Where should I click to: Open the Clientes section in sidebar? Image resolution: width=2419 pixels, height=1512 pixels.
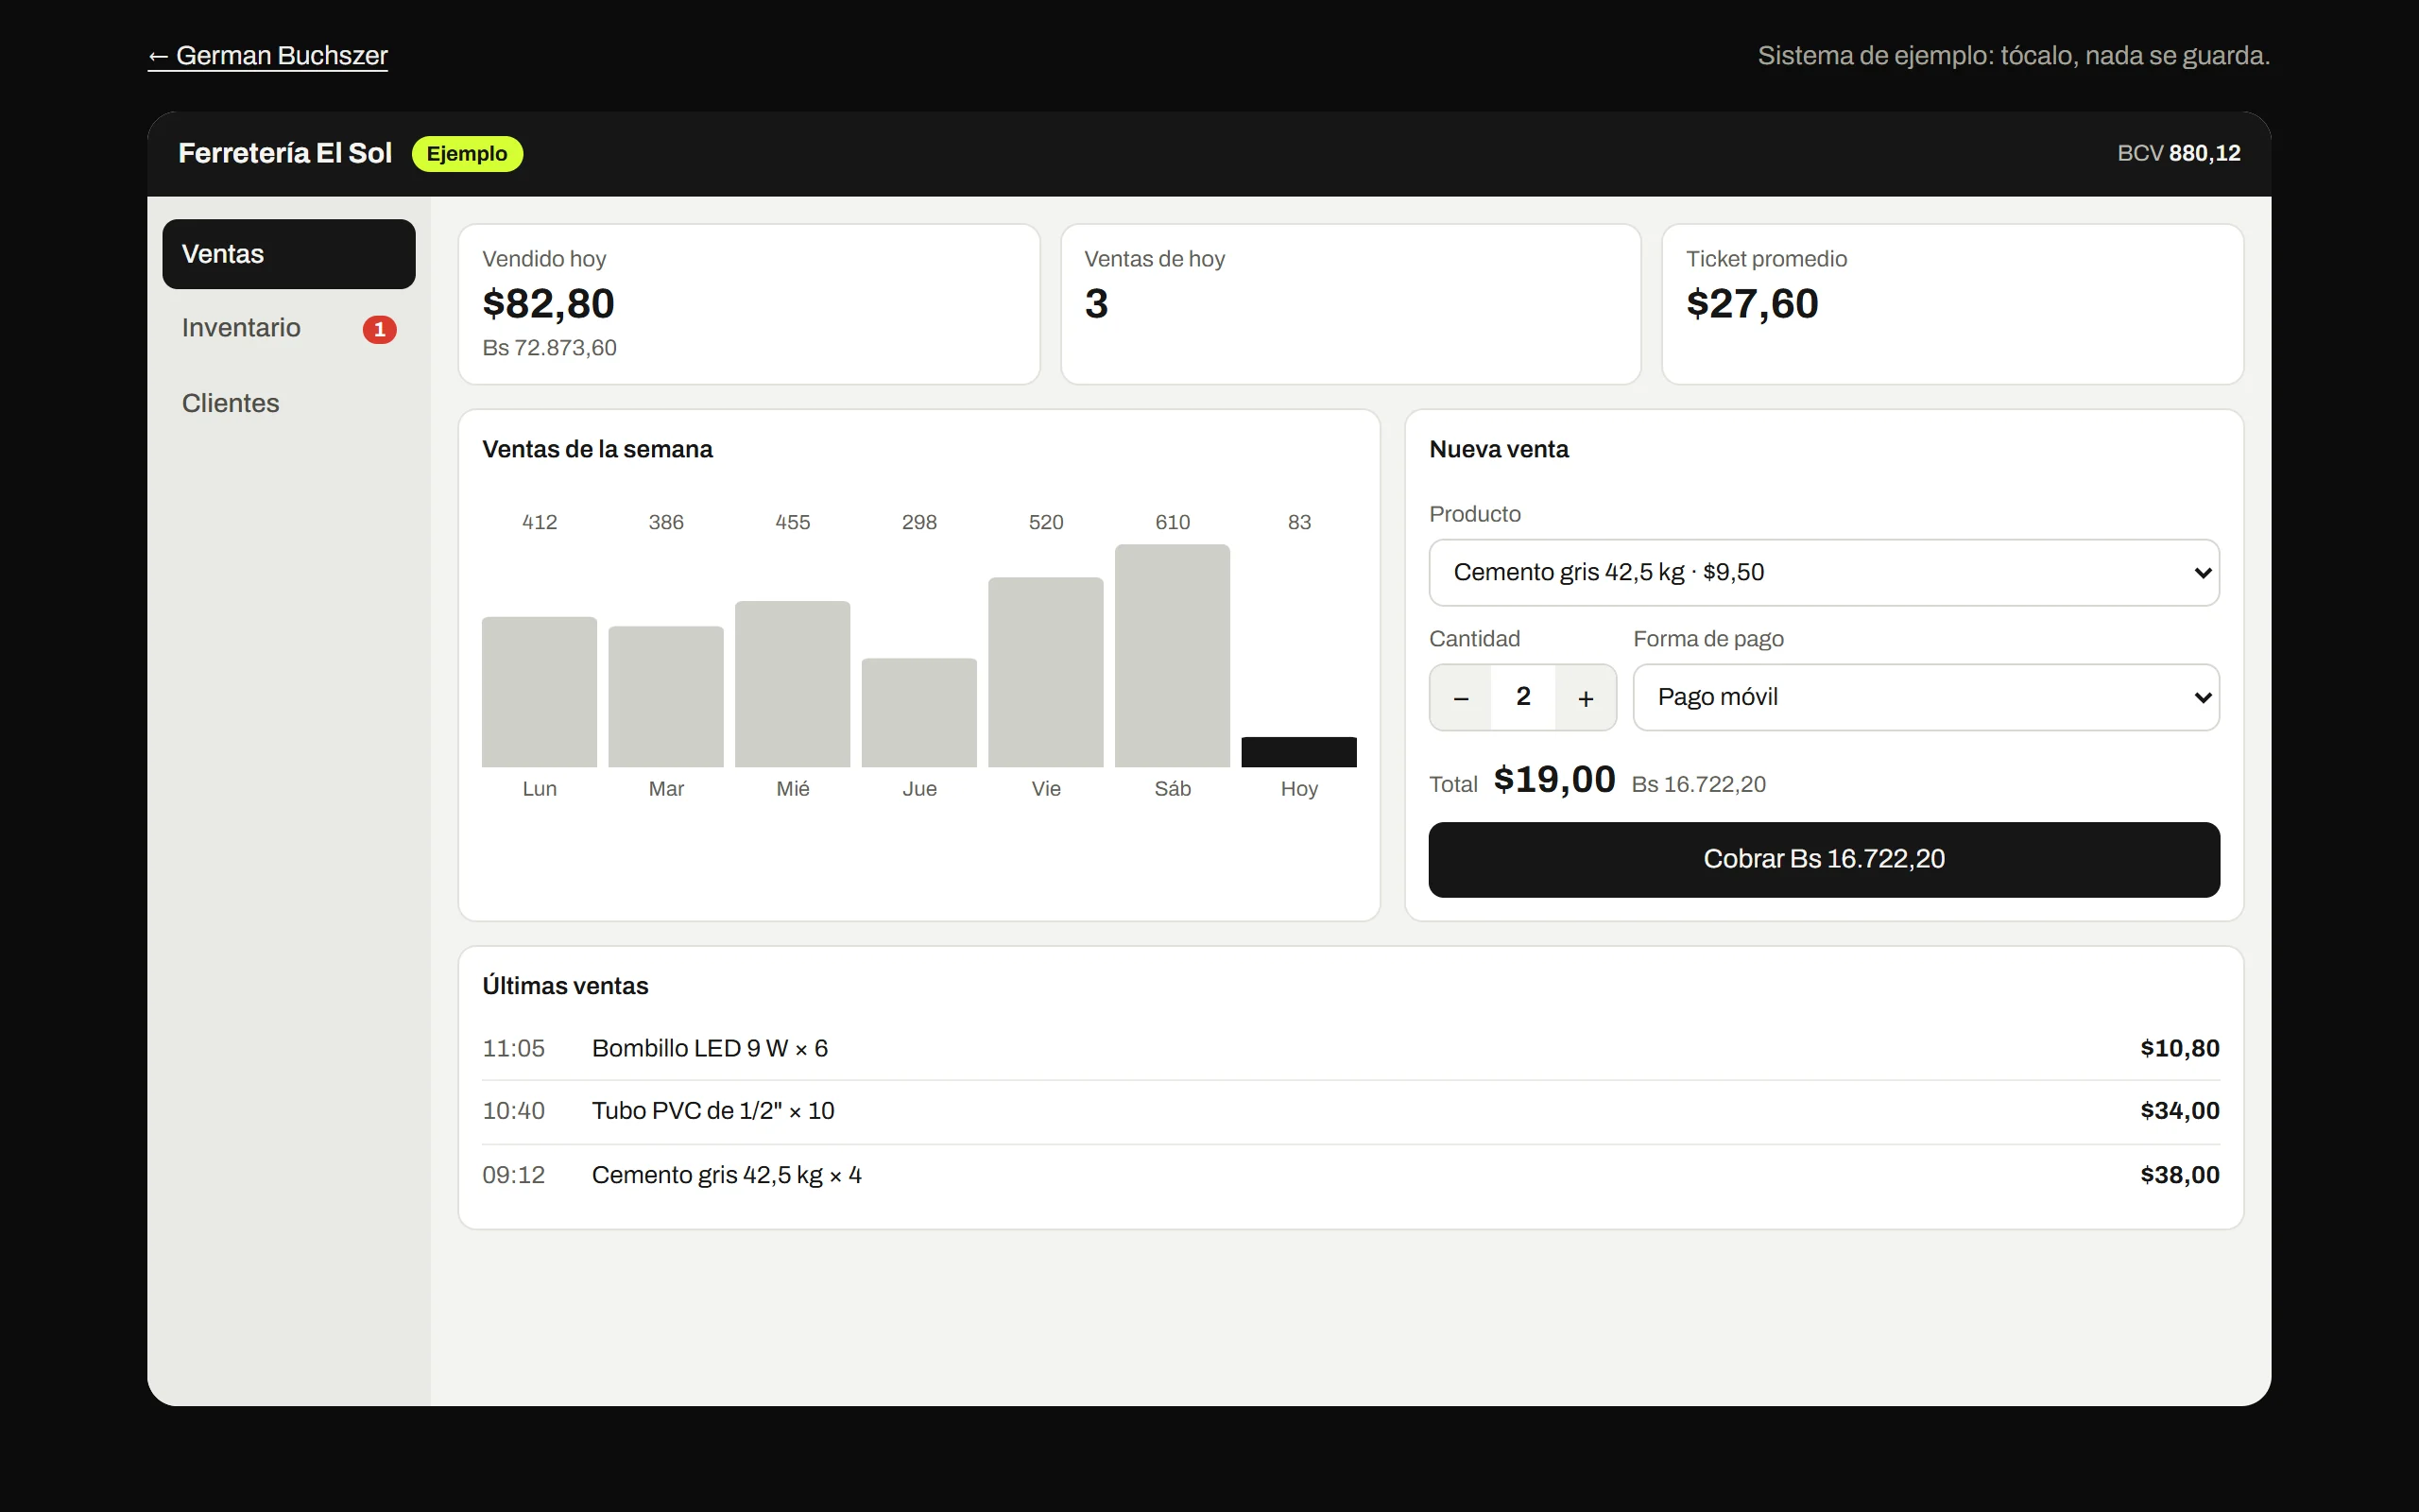(288, 403)
